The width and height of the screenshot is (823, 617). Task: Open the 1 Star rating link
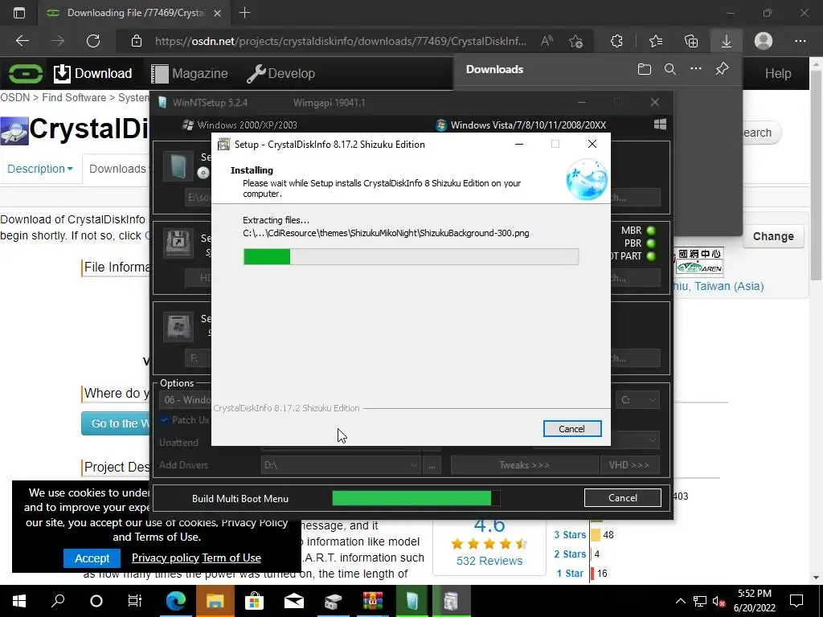pyautogui.click(x=570, y=574)
